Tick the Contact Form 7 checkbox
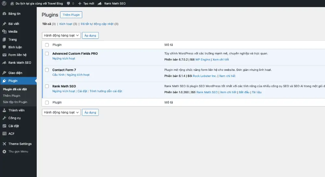The image size is (325, 177). (47, 70)
